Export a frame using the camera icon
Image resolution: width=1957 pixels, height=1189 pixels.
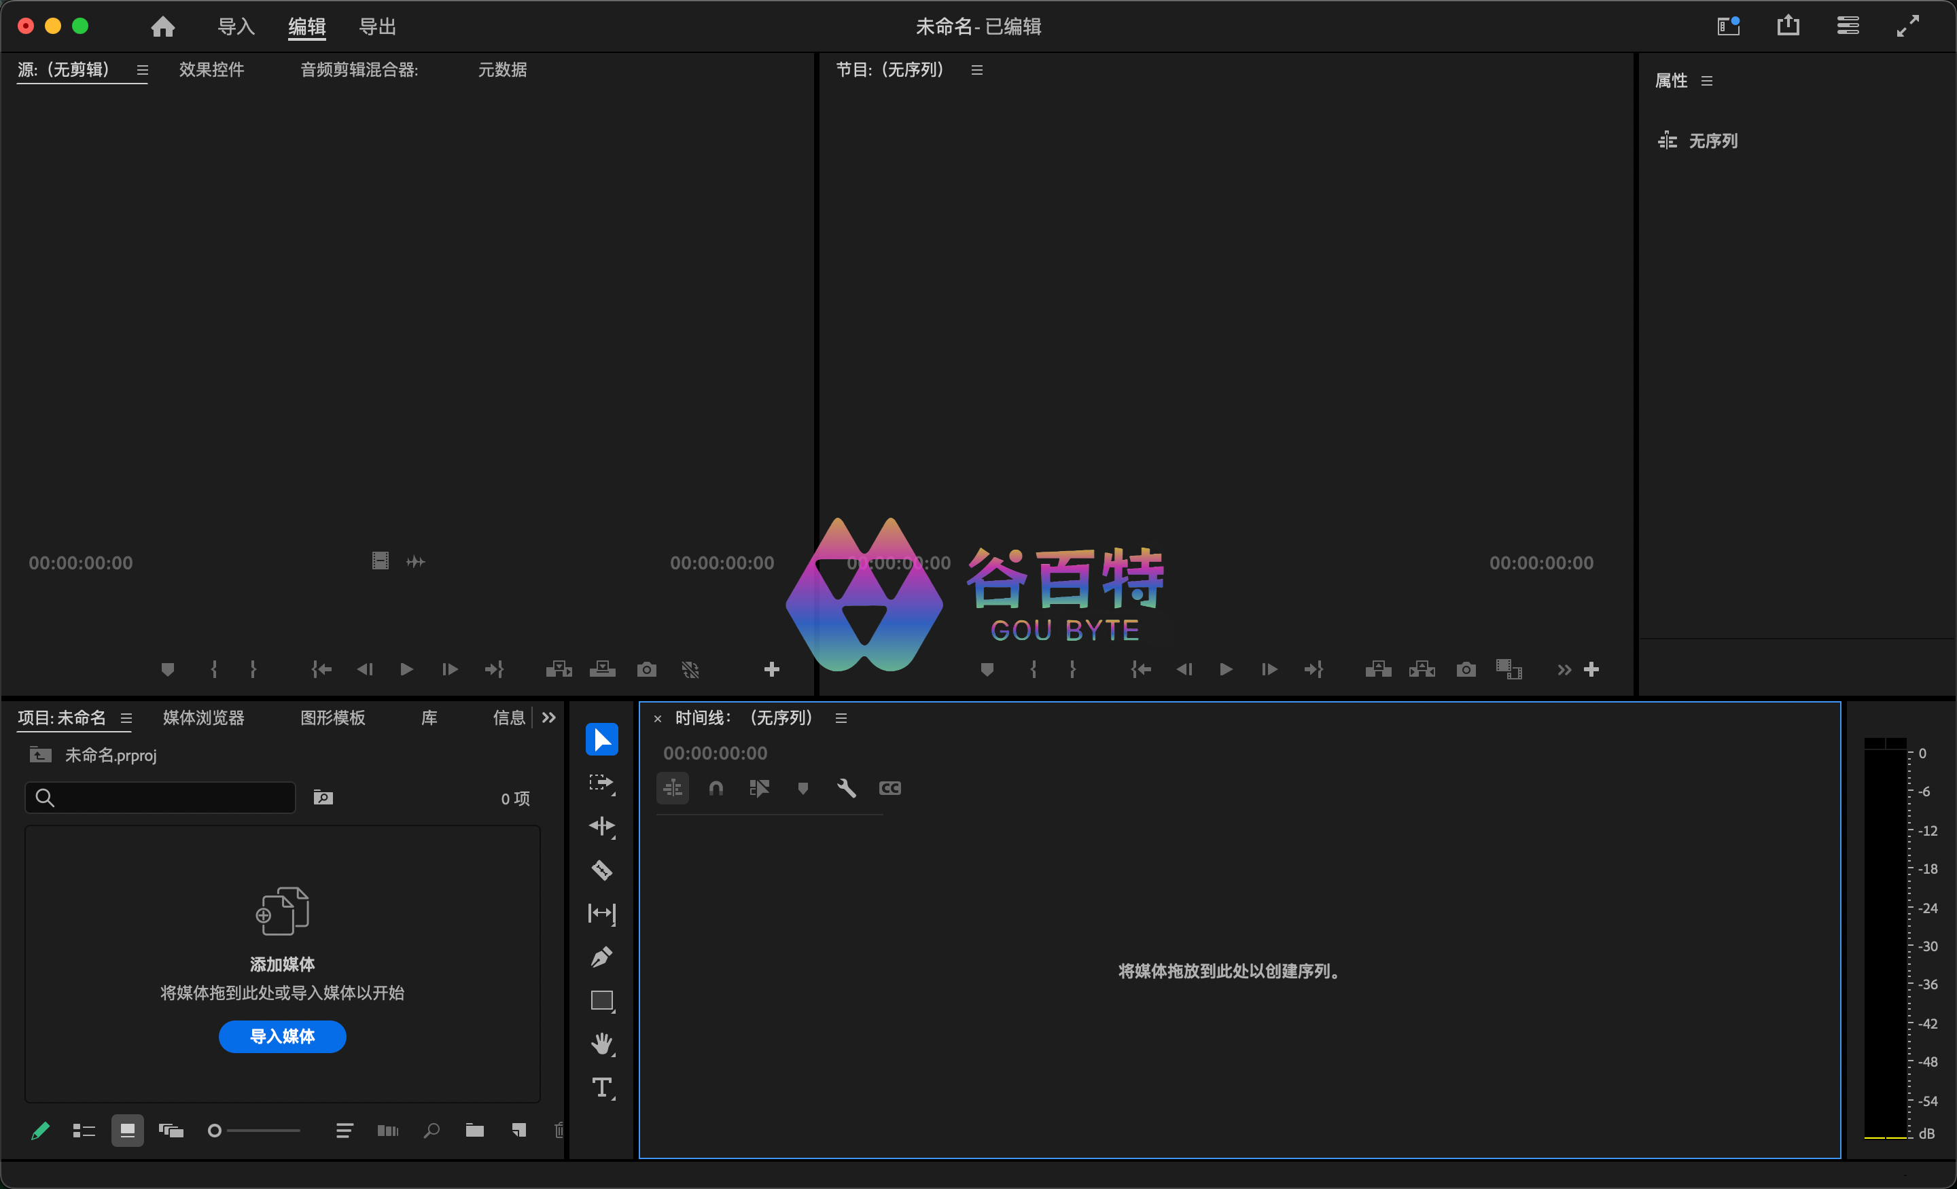click(x=1465, y=669)
